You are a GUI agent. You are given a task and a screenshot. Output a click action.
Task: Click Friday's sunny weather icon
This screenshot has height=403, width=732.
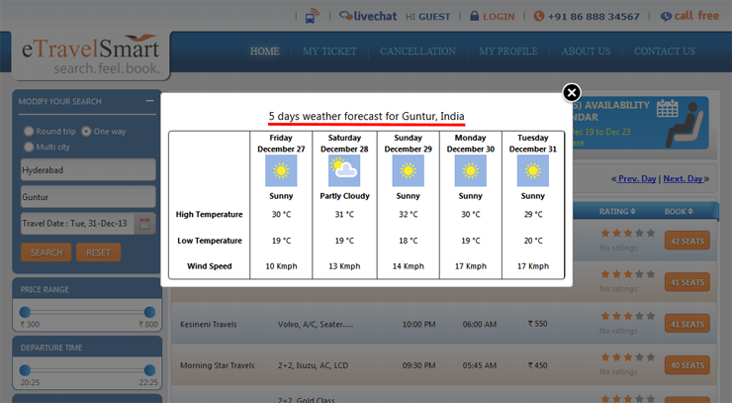pos(281,171)
